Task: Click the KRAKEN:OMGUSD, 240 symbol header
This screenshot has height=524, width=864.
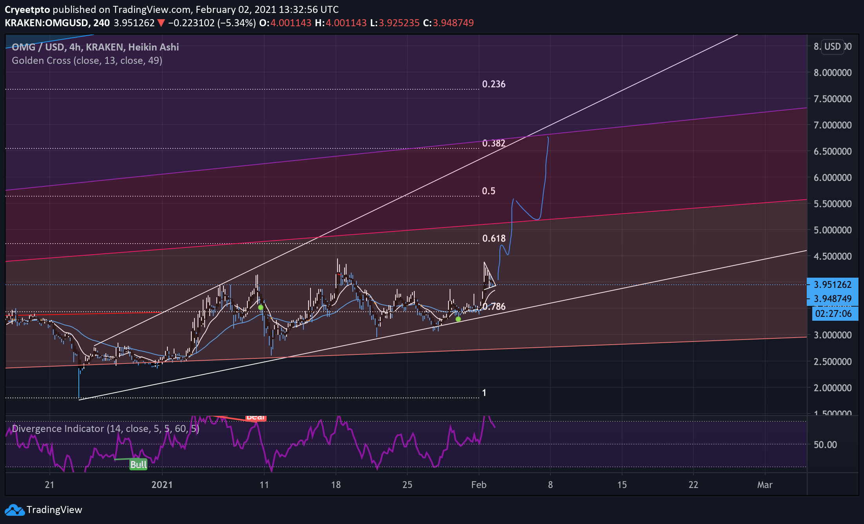Action: [57, 23]
